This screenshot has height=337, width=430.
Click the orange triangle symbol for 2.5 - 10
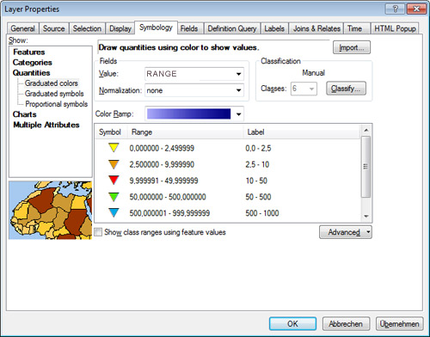pyautogui.click(x=114, y=164)
